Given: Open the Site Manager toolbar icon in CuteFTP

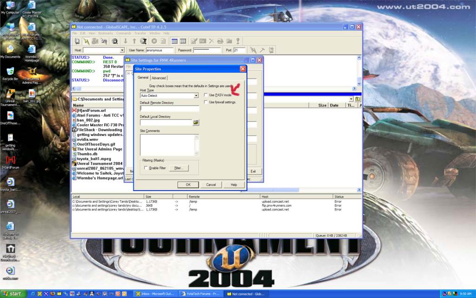Looking at the screenshot, I should click(77, 41).
